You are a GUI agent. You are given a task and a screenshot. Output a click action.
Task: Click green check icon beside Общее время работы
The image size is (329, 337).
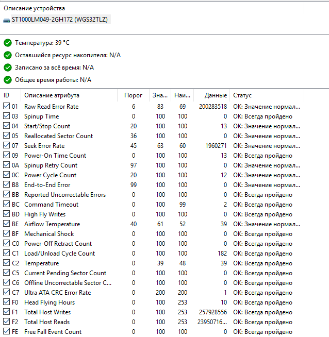tap(8, 80)
